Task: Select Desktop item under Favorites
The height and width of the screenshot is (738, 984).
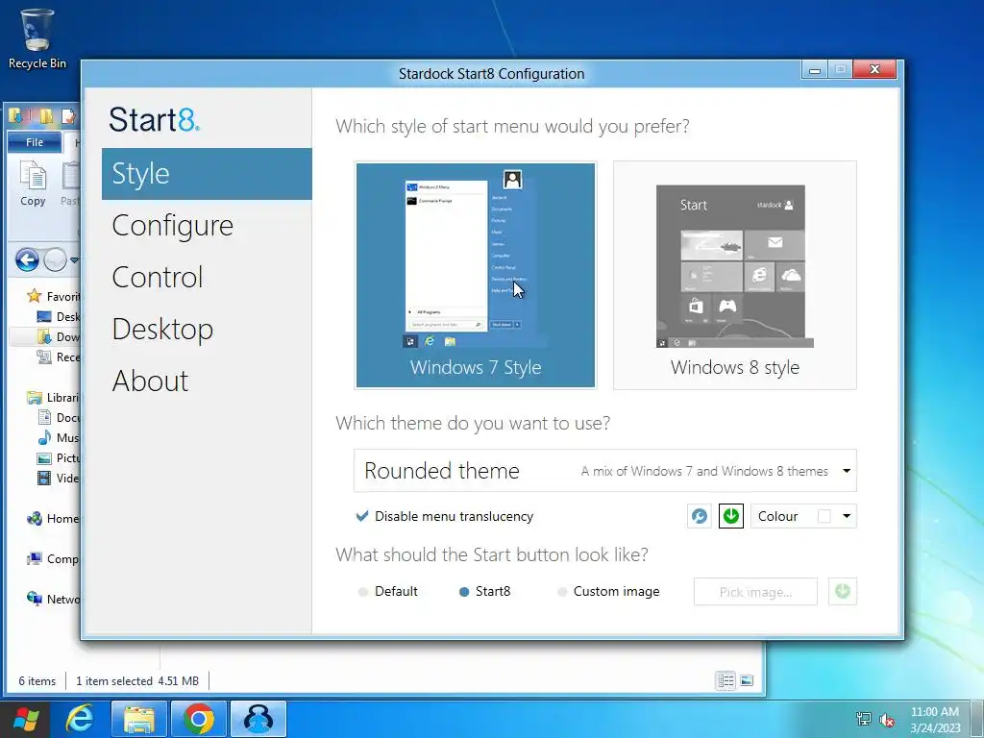Action: (x=59, y=317)
